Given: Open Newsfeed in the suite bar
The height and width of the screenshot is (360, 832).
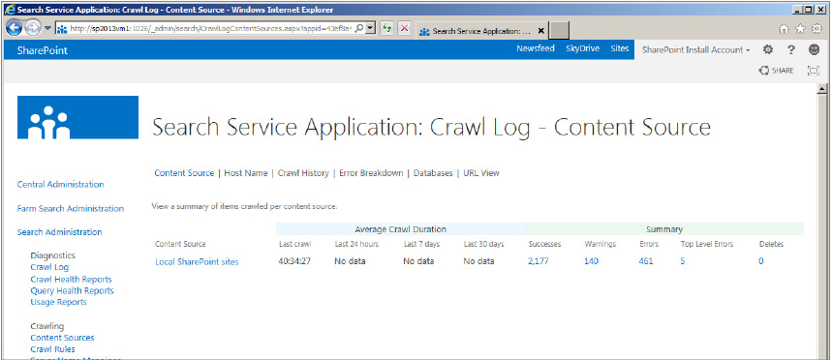Looking at the screenshot, I should coord(536,48).
